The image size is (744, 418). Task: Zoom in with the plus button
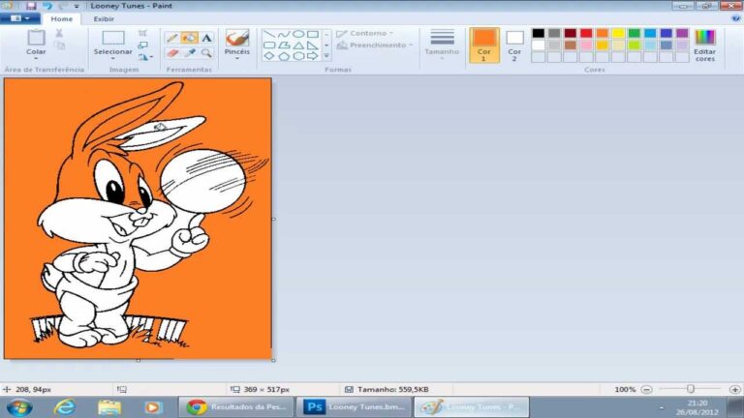(735, 390)
